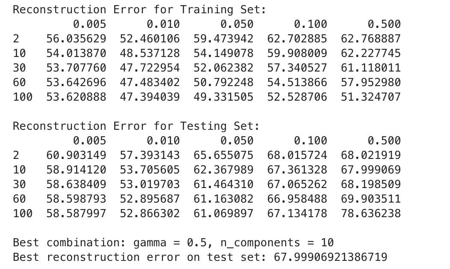Click the 0.500 column header in testing table
Screen dimensions: 450x269
coord(384,141)
